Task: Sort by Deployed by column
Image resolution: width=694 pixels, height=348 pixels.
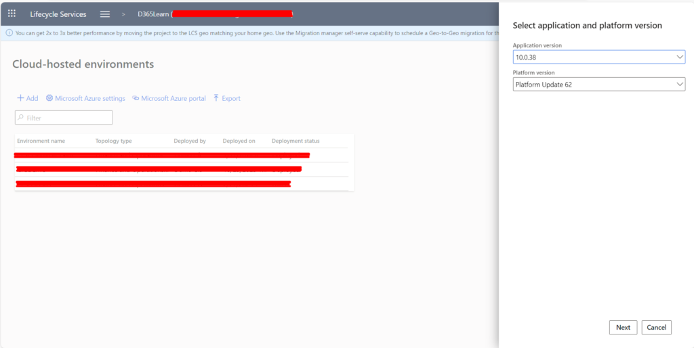Action: [x=190, y=141]
